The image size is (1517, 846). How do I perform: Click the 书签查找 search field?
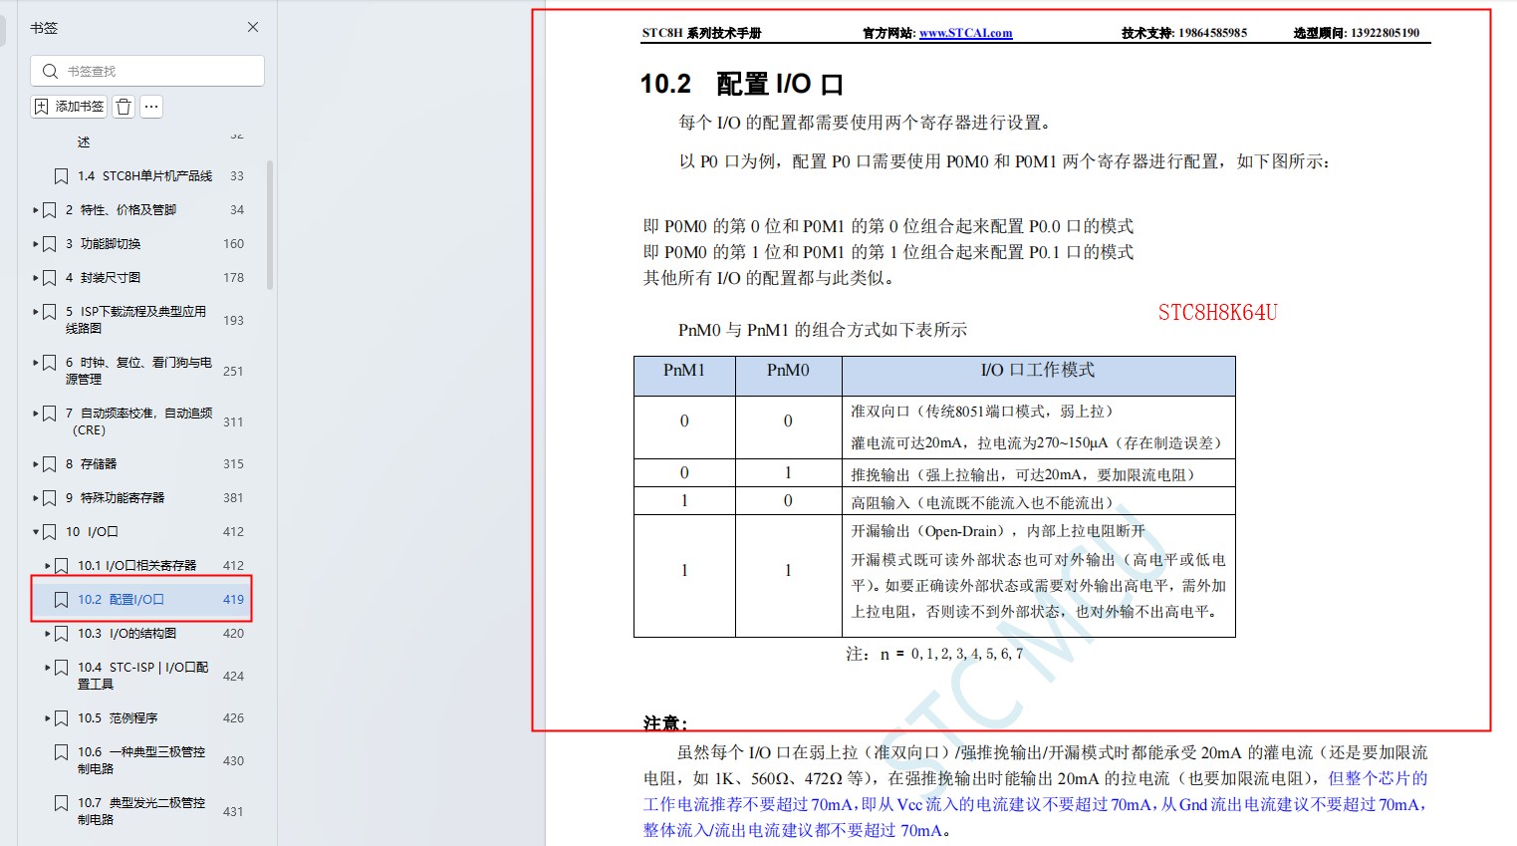tap(147, 71)
